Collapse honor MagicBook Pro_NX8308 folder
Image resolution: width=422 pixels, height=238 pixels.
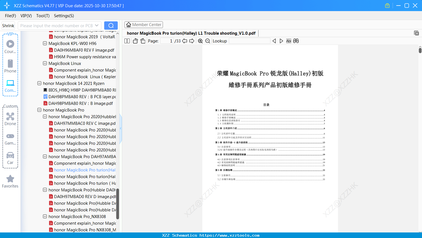click(x=45, y=216)
